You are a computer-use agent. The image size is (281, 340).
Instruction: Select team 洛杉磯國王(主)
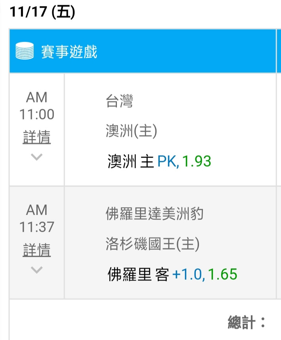[153, 244]
